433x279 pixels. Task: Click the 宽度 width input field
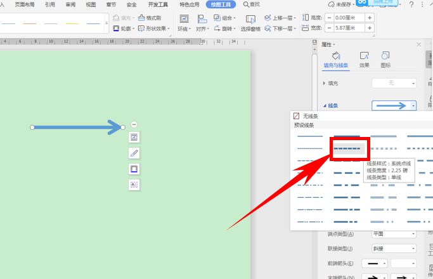tap(349, 28)
